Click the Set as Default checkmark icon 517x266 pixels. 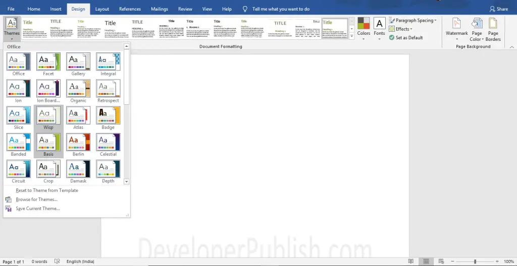pos(392,37)
